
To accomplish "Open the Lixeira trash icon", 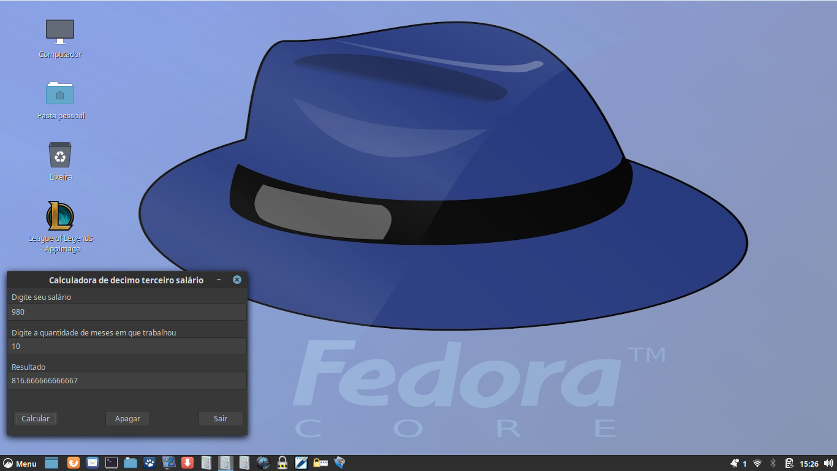I will 60,155.
